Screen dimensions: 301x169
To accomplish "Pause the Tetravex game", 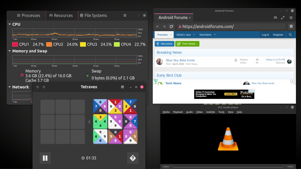I will 45,158.
